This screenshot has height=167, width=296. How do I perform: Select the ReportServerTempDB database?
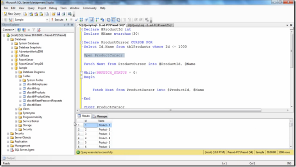pos(31,64)
